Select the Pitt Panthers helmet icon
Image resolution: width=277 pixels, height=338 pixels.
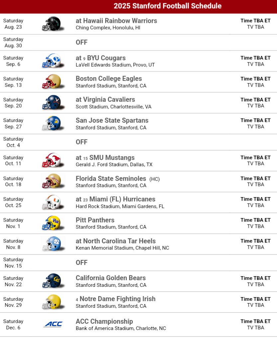pos(51,223)
